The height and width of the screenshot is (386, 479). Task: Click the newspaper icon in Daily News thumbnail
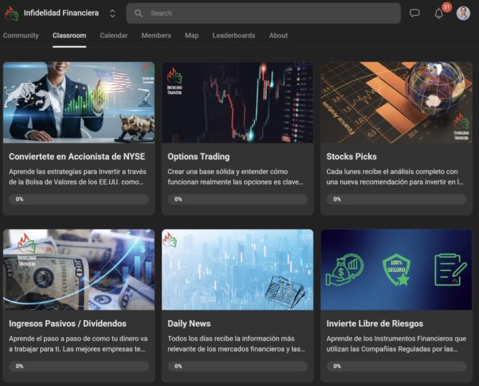(x=285, y=291)
